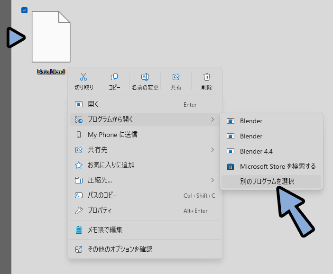Viewport: 333px width, 274px height.
Task: Click the Copy (コピー) icon
Action: [114, 77]
